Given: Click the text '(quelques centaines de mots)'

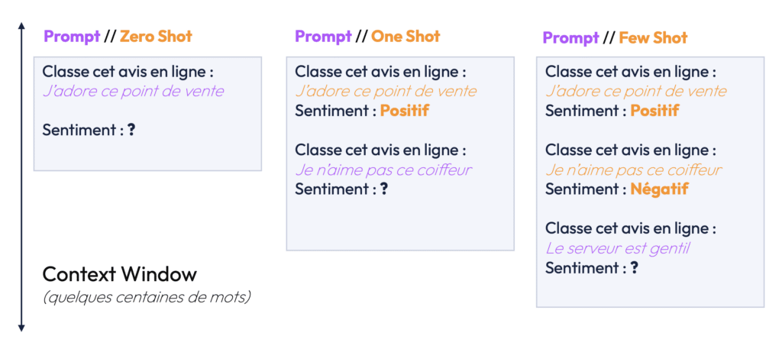Looking at the screenshot, I should 147,298.
